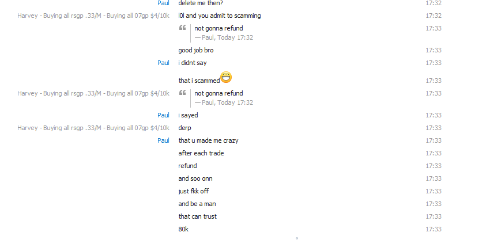Image resolution: width=501 pixels, height=240 pixels.
Task: Click Paul's name beside 'i didnt say'
Action: (x=163, y=63)
